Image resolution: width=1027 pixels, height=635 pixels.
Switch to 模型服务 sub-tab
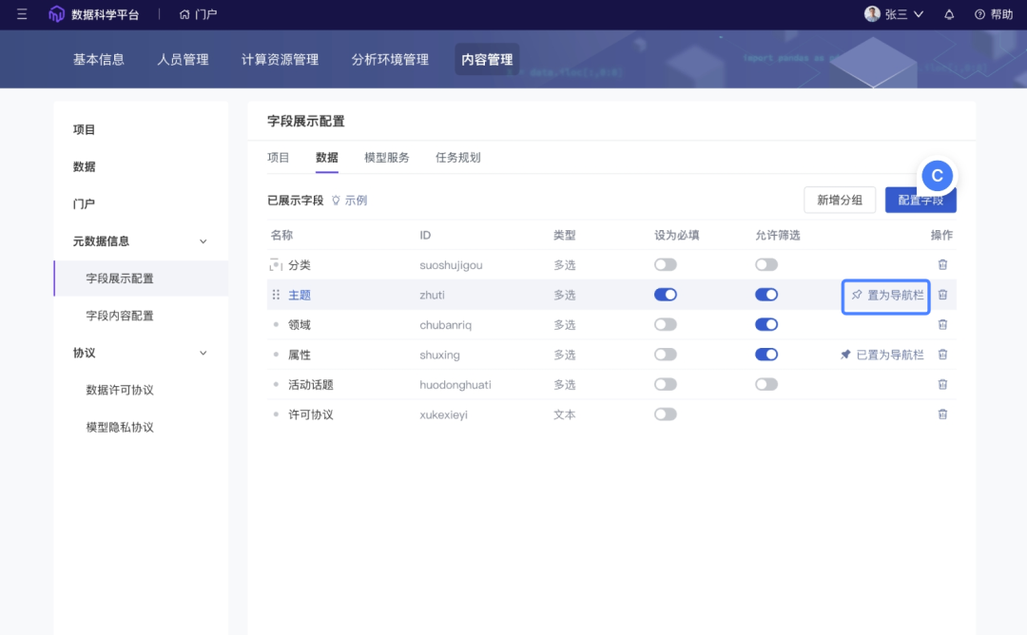click(x=386, y=158)
